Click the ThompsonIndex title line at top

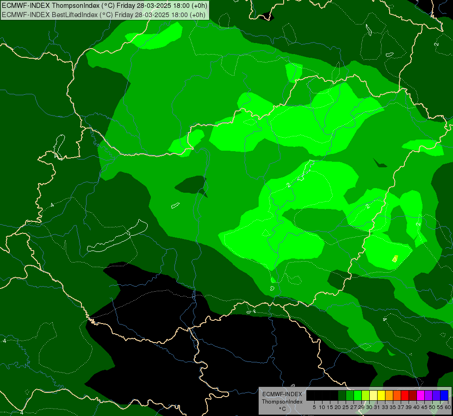coord(104,6)
